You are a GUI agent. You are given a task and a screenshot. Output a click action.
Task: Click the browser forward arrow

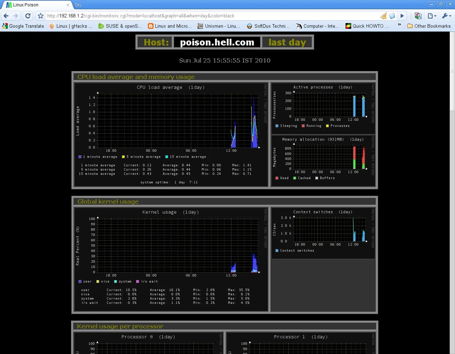[x=16, y=16]
